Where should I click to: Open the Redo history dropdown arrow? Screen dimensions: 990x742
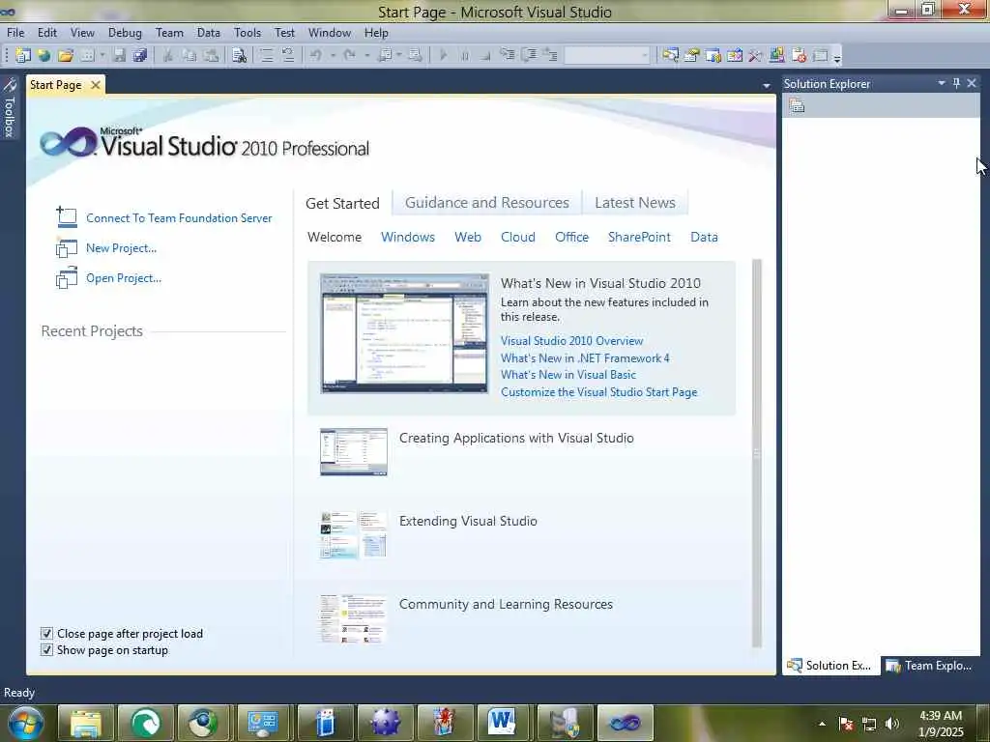point(366,55)
